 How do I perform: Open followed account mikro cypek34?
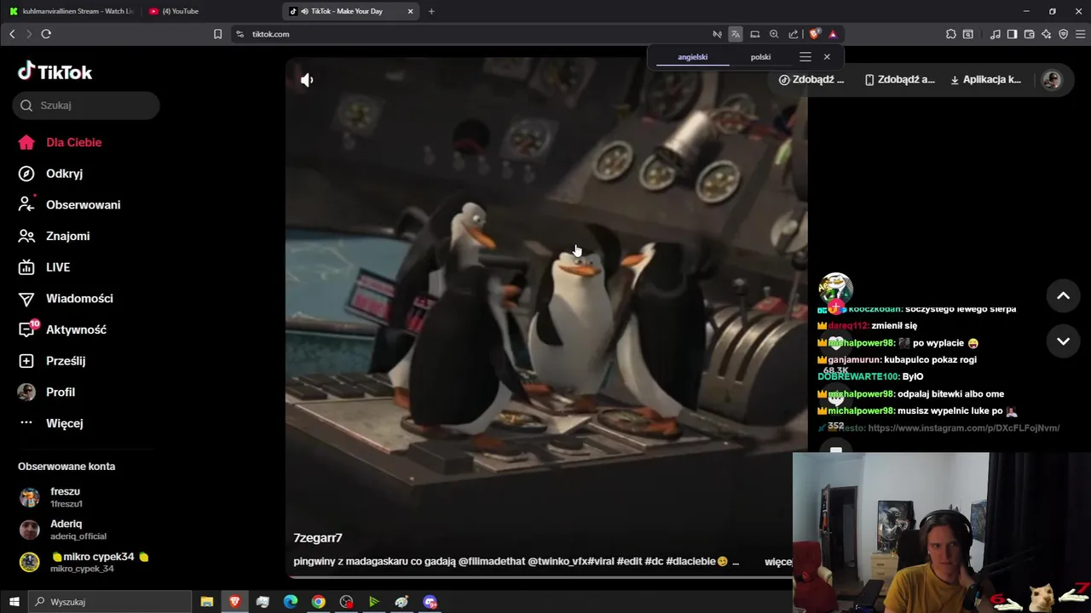tap(82, 562)
